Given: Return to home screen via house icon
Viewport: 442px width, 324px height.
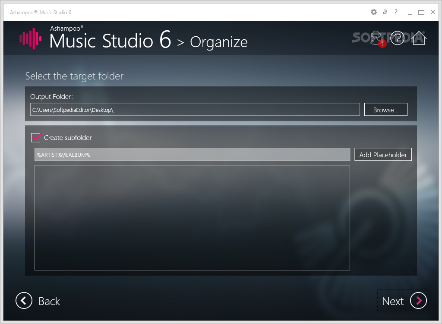Looking at the screenshot, I should [419, 38].
